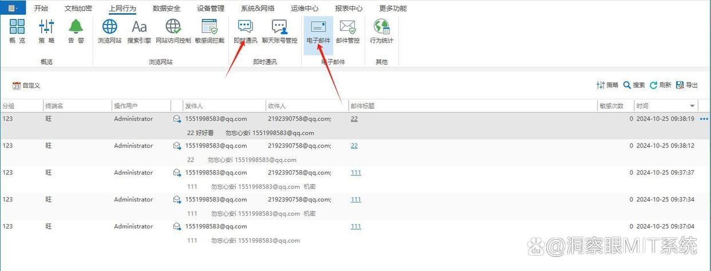Select the 敏感词拦截 icon

[210, 31]
